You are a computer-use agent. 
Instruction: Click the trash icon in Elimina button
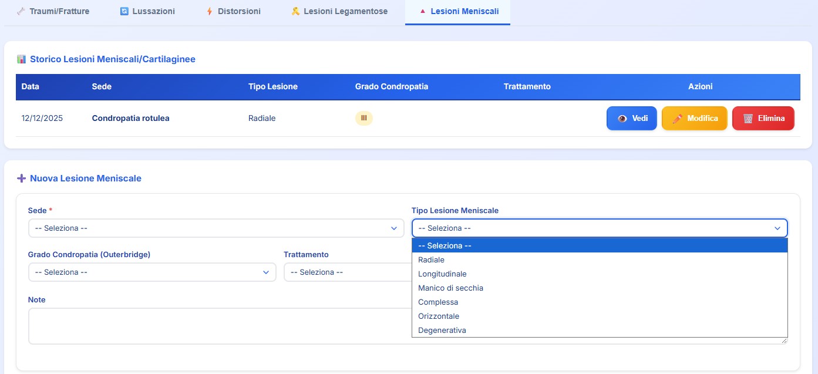[748, 119]
